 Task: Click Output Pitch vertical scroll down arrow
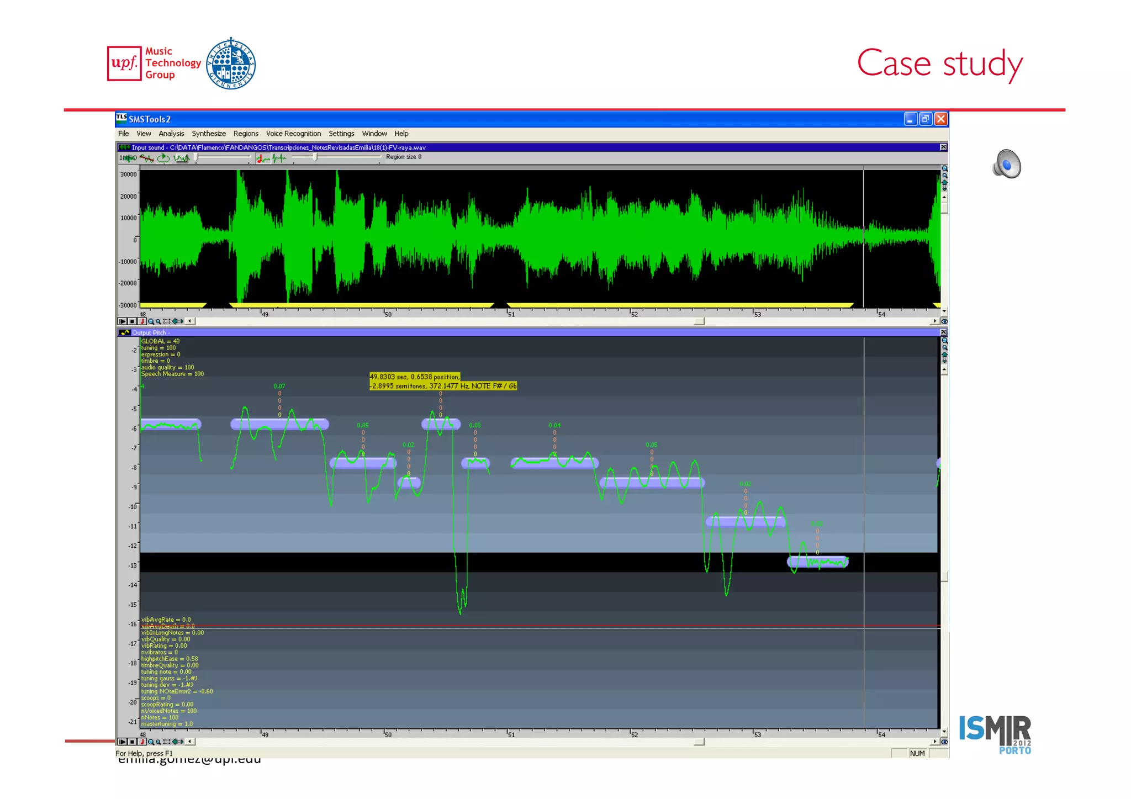tap(944, 732)
